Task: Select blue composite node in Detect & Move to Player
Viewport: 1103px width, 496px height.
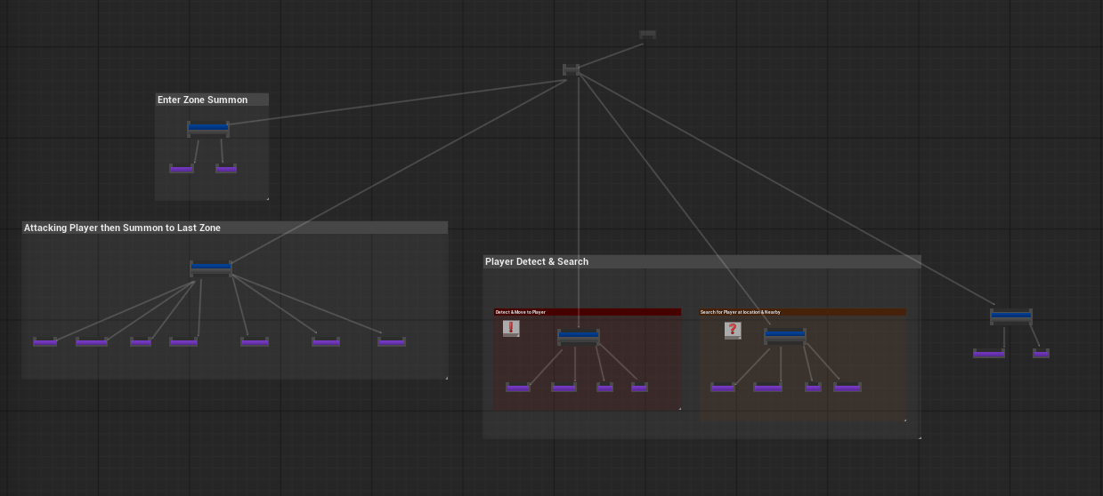Action: pos(579,337)
